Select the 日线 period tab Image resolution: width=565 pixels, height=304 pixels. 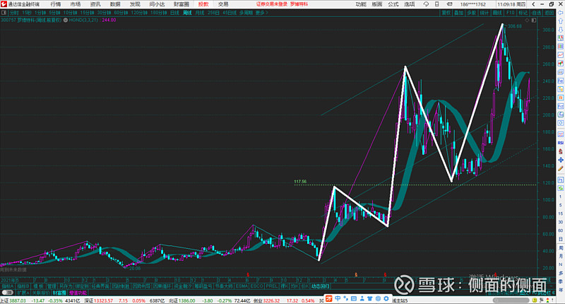click(174, 13)
